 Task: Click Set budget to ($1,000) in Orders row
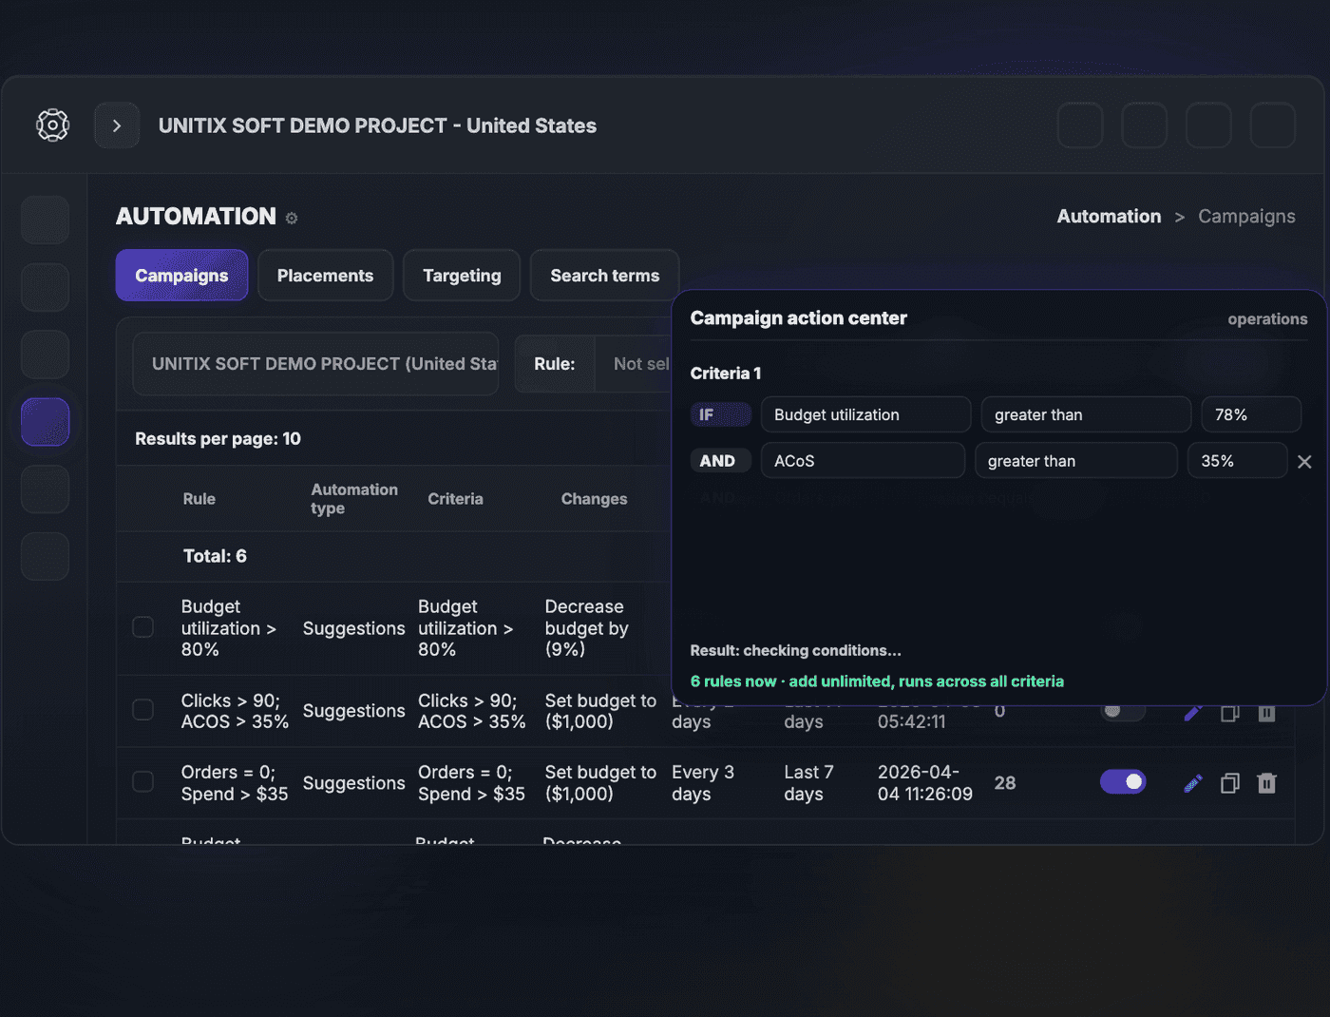[x=600, y=783]
